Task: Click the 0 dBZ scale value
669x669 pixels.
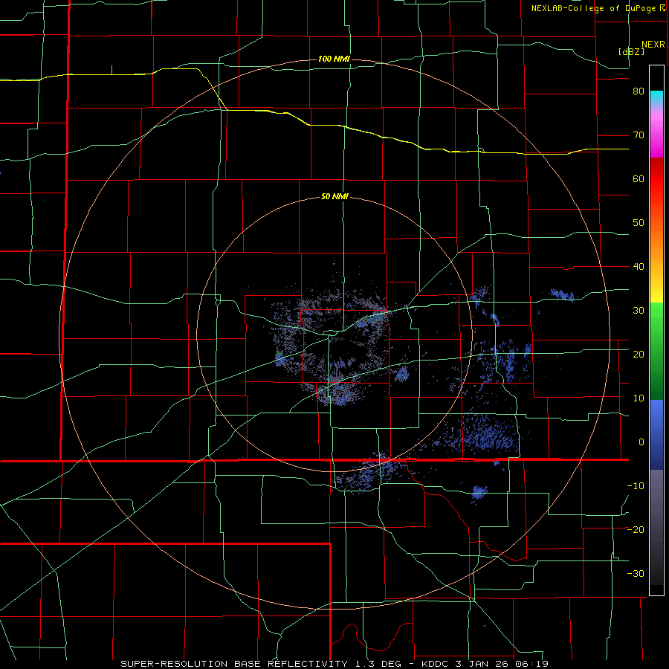Action: (x=641, y=442)
